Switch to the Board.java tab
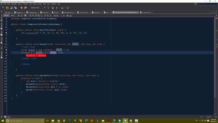218x123 pixels. [x=45, y=12]
